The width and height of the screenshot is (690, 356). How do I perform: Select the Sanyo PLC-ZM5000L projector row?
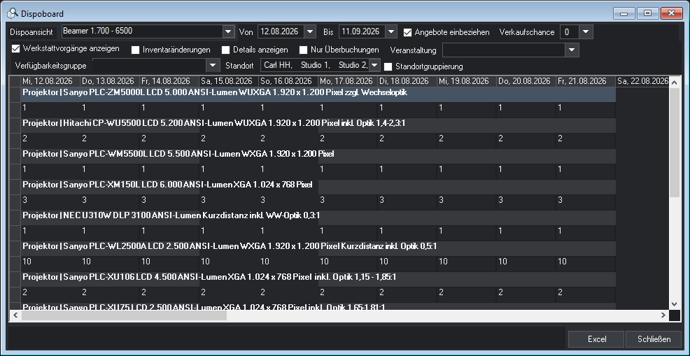coord(318,94)
